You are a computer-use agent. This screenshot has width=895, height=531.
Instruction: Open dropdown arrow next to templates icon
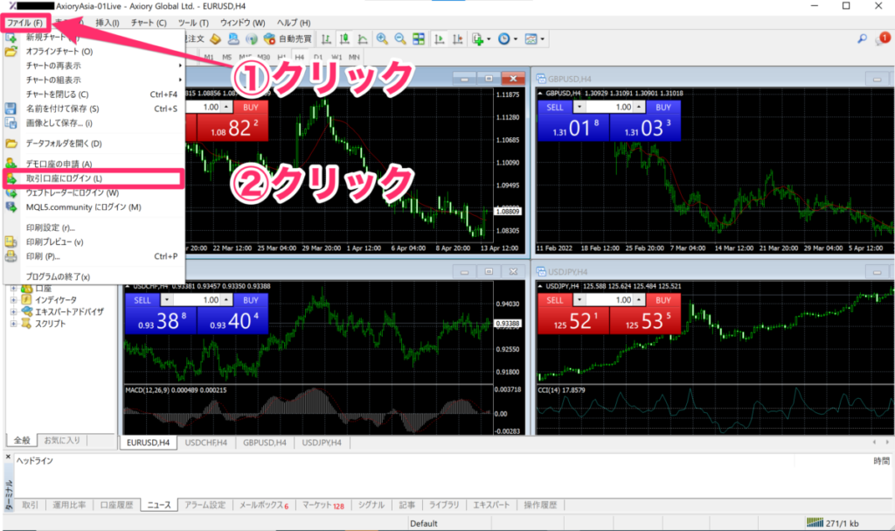pyautogui.click(x=542, y=38)
